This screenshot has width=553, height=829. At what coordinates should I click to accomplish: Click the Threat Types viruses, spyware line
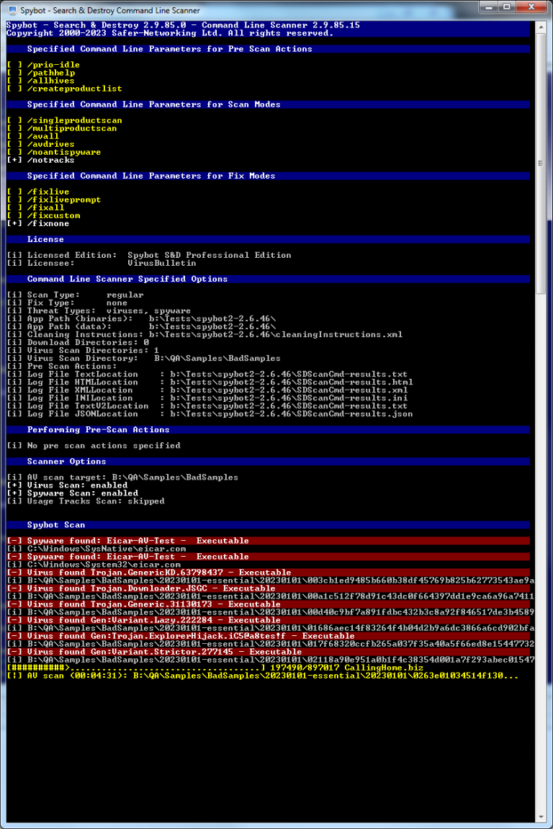coord(99,310)
